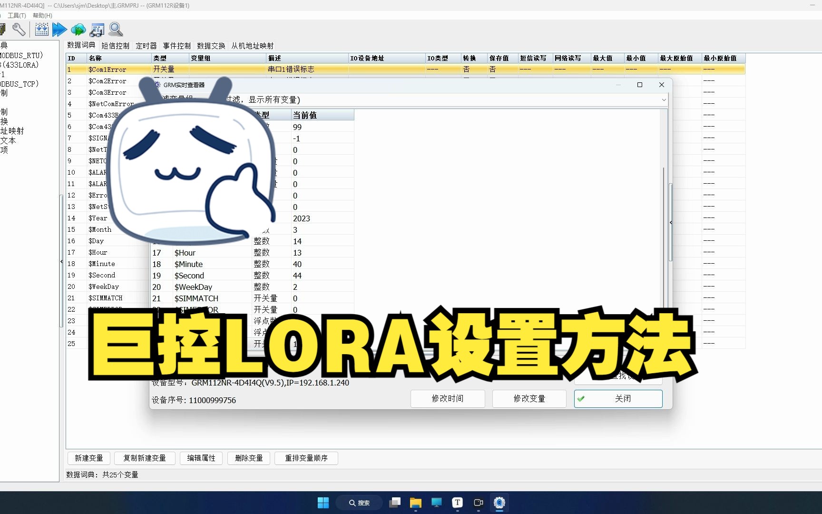Click the 删除变量 button
This screenshot has width=822, height=514.
tap(249, 458)
